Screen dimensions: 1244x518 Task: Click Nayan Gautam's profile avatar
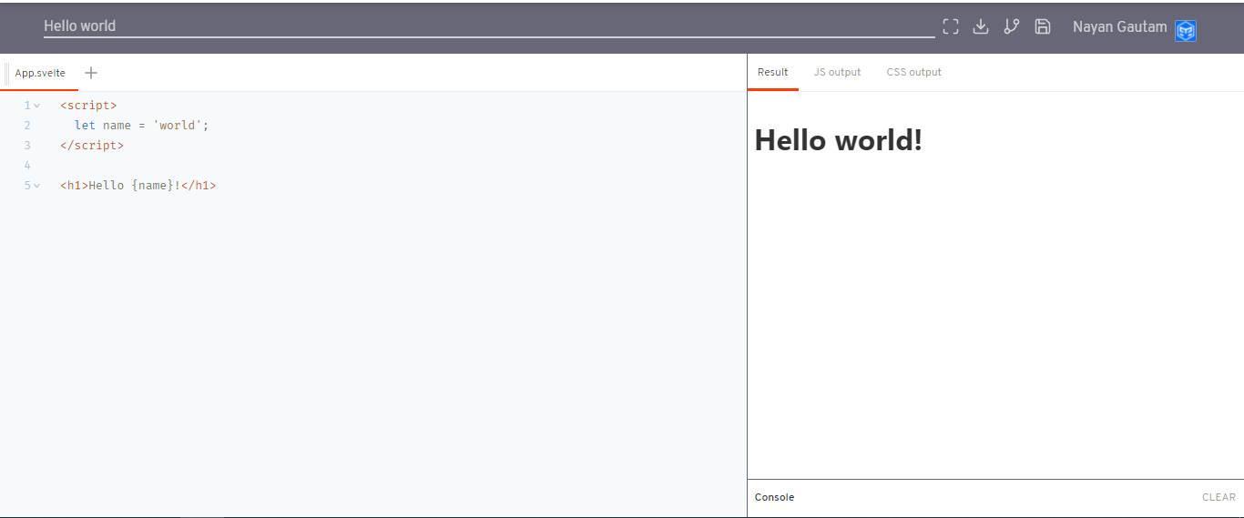click(1186, 31)
